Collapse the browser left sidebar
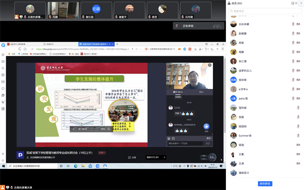 click(3, 161)
